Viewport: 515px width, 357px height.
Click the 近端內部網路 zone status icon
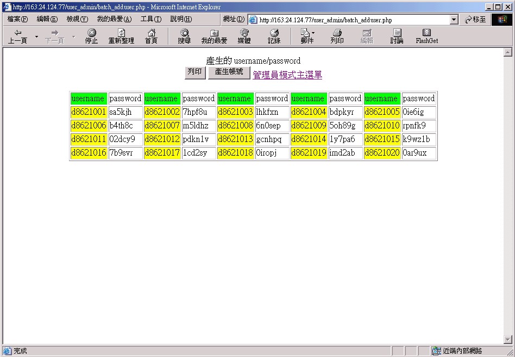(x=437, y=351)
